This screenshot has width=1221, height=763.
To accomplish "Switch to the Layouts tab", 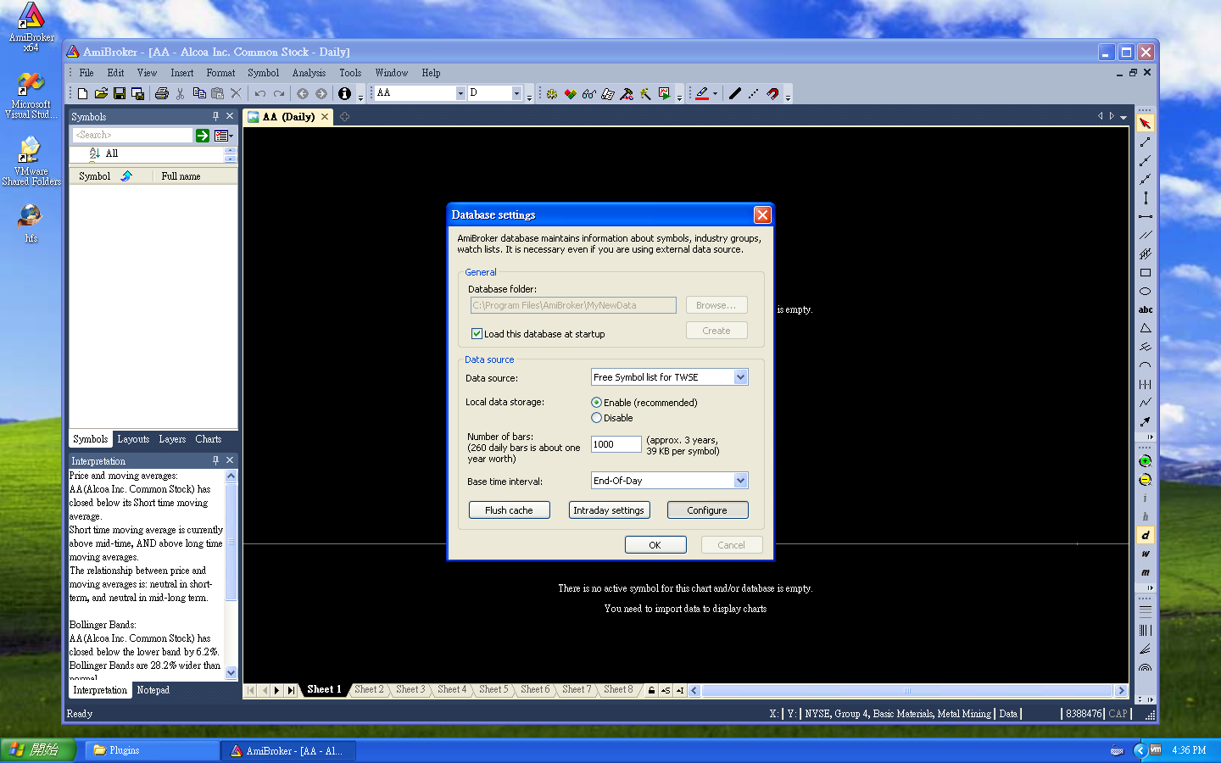I will 133,439.
